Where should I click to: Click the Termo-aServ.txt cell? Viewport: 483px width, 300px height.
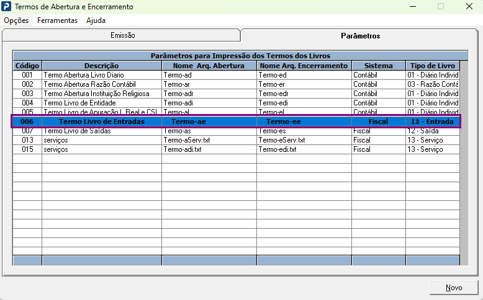tap(209, 140)
